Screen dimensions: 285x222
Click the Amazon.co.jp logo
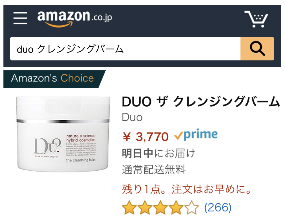[x=75, y=18]
